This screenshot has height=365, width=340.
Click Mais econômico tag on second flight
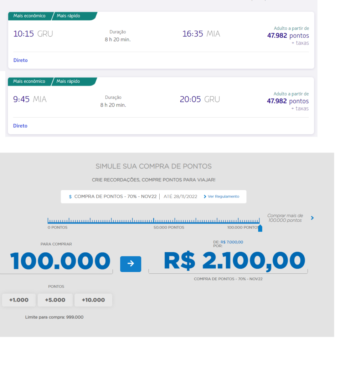coord(29,81)
